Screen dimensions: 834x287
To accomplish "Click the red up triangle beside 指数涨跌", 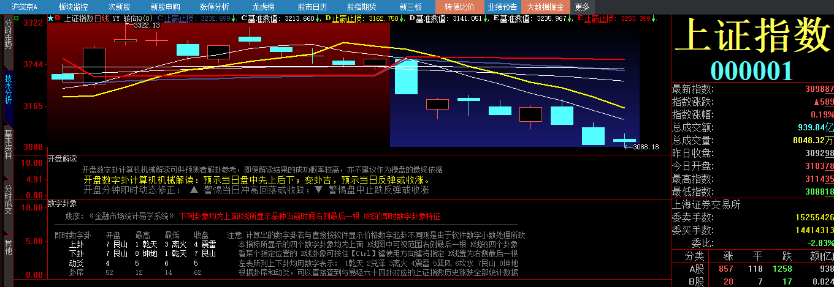I will pyautogui.click(x=817, y=102).
